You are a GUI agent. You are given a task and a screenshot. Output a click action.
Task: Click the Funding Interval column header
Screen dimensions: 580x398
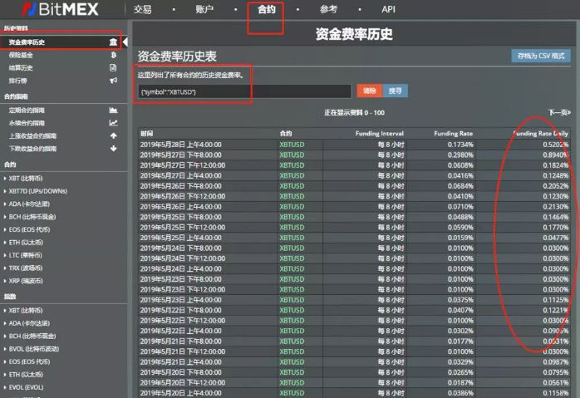[380, 133]
